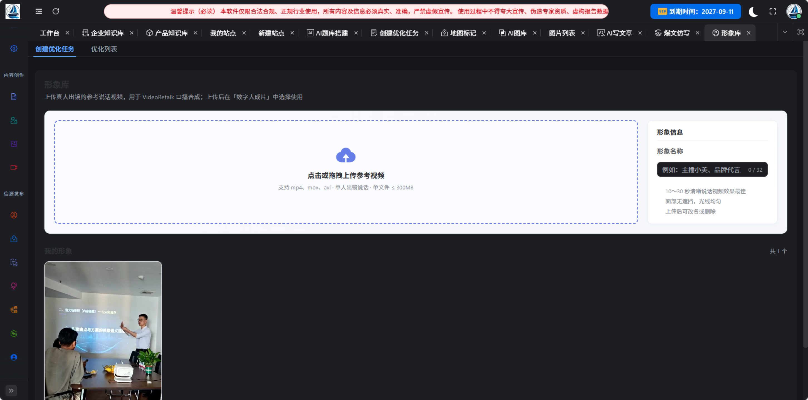Collapse the sidebar menu hamburger icon
The height and width of the screenshot is (400, 808).
[x=39, y=11]
